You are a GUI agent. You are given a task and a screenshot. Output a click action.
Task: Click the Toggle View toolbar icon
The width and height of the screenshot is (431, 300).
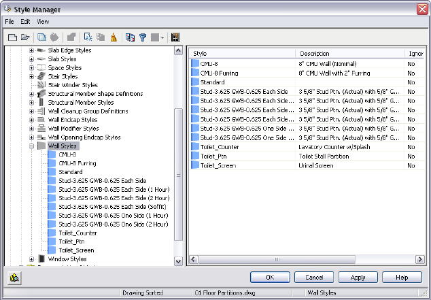coord(130,37)
